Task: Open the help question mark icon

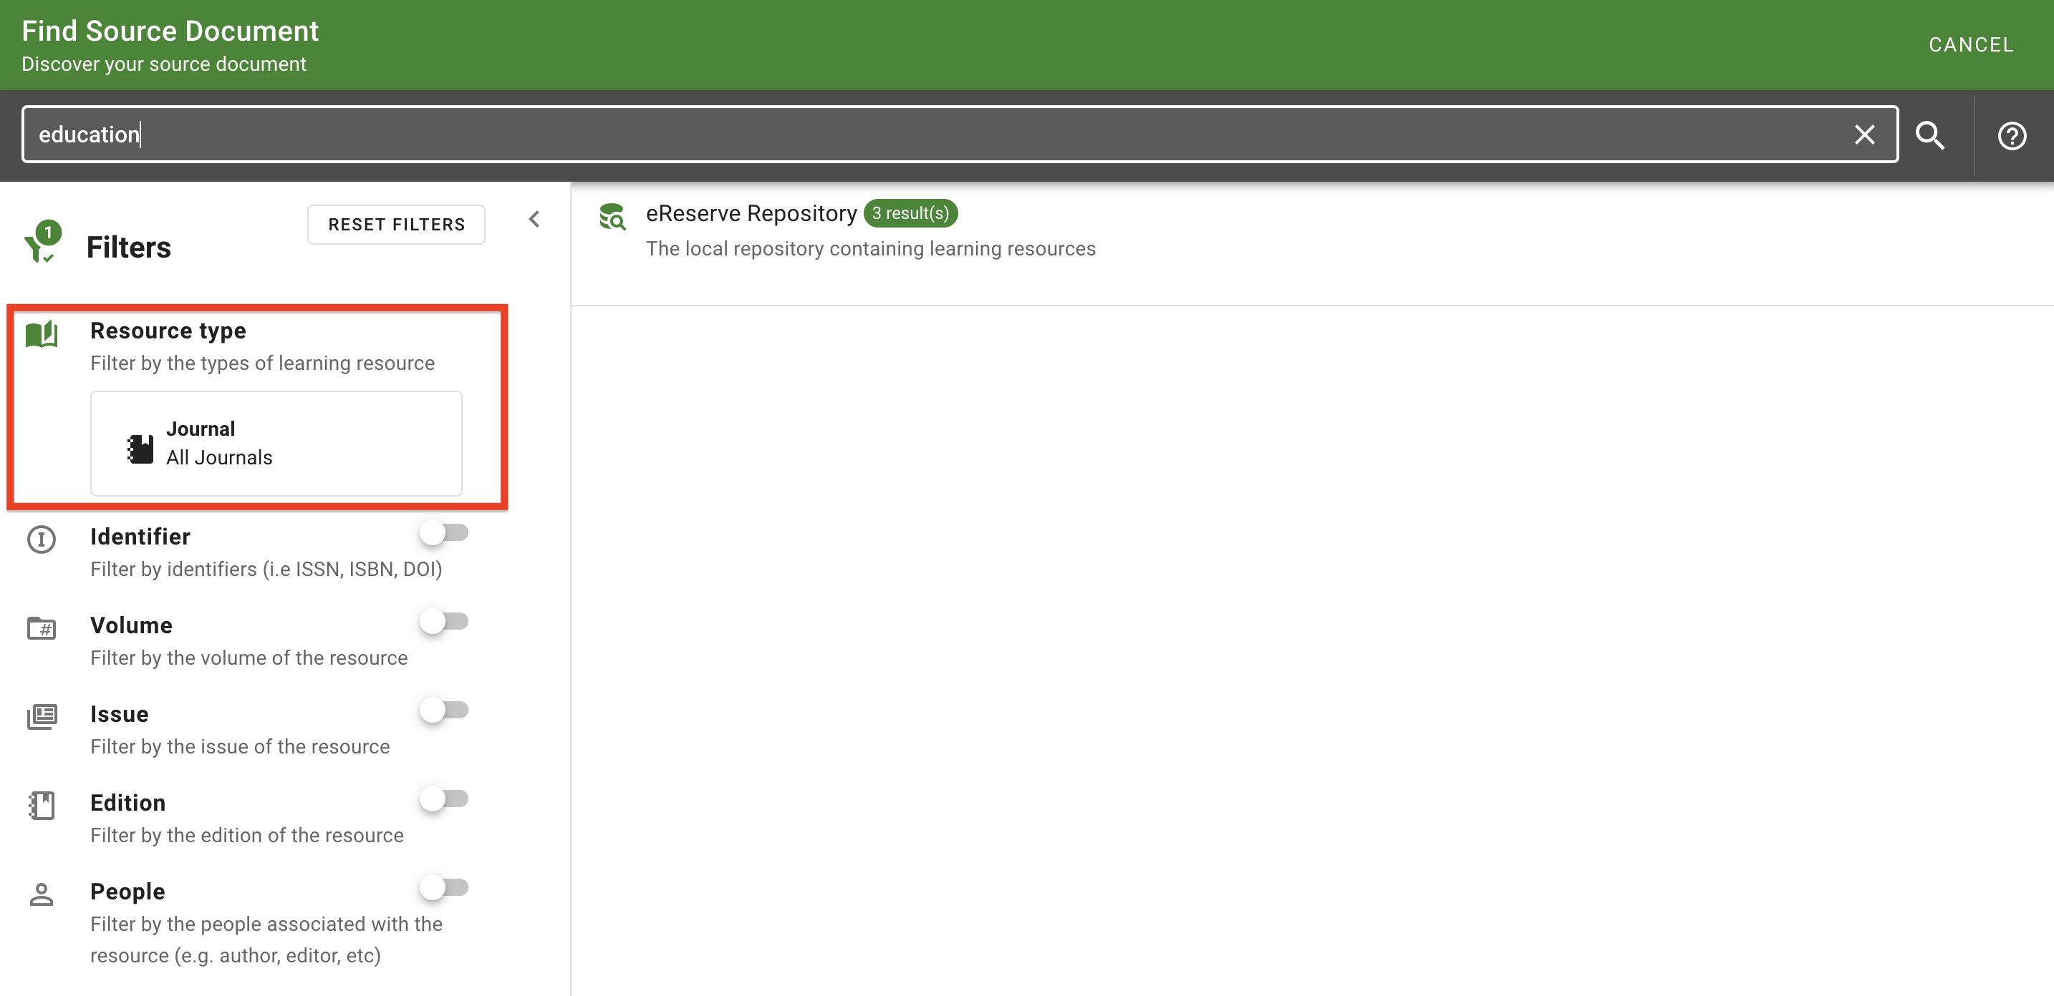Action: tap(2011, 135)
